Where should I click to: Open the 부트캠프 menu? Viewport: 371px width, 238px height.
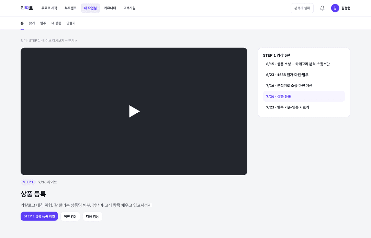70,8
